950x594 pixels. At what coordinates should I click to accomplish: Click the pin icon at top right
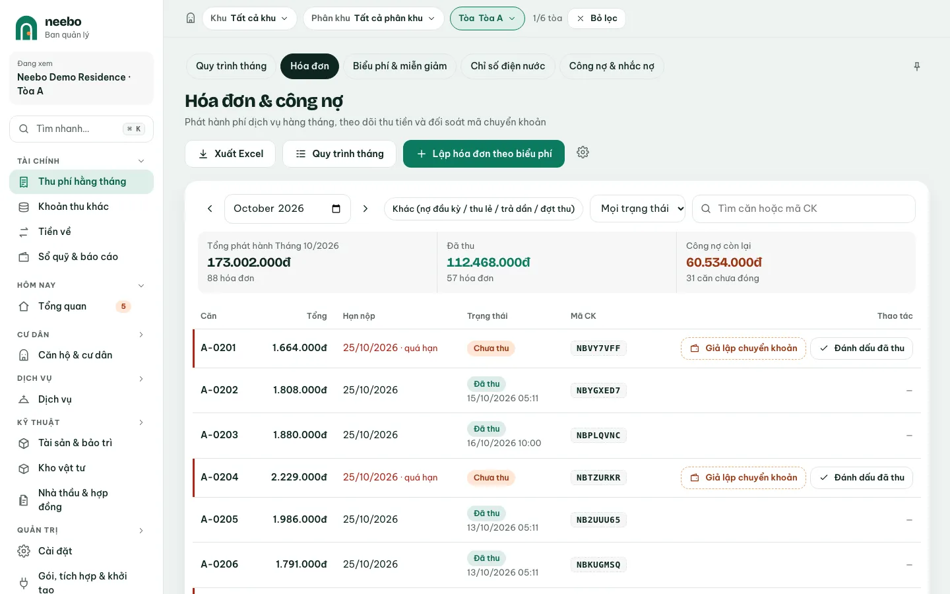click(x=917, y=67)
